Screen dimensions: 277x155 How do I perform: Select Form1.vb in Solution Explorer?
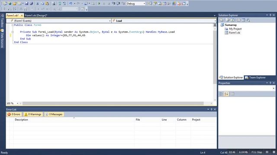click(235, 33)
